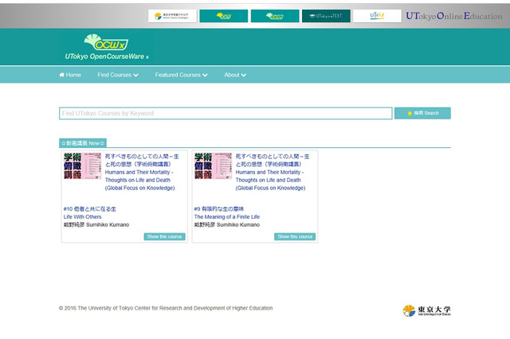
Task: Click the 2016 University of Tokyo copyright text
Action: pyautogui.click(x=166, y=308)
